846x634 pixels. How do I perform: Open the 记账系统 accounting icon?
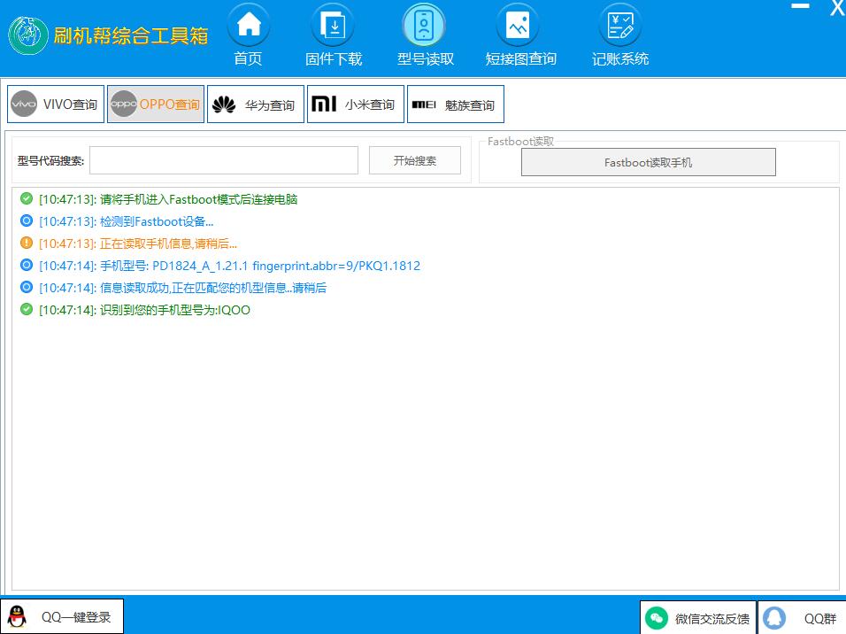620,25
